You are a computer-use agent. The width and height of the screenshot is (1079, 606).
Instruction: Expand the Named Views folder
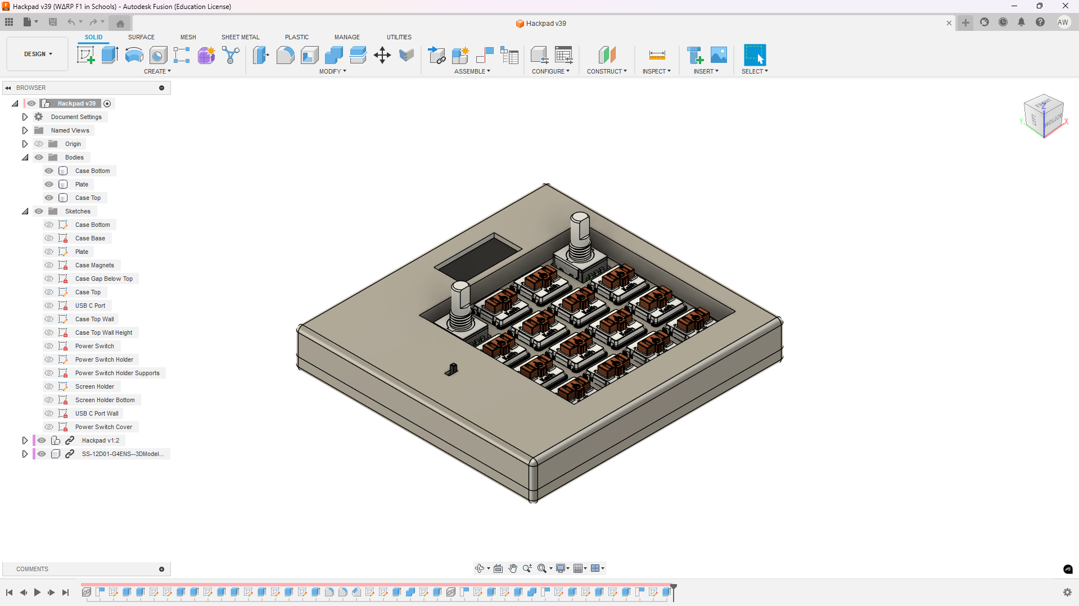pyautogui.click(x=25, y=130)
